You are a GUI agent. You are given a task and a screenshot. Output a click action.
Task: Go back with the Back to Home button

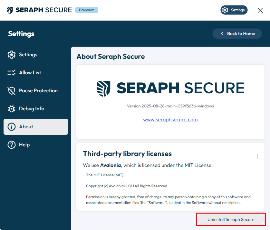(x=237, y=33)
